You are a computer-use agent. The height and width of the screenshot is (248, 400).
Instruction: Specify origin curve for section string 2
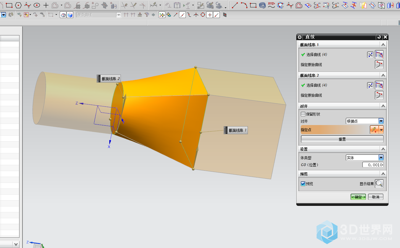tap(379, 95)
